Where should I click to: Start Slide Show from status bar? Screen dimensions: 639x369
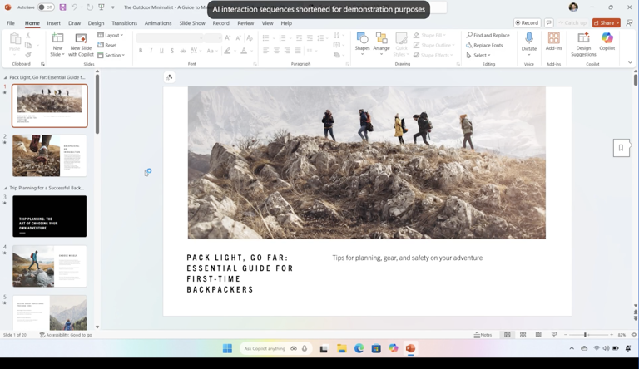pos(554,335)
